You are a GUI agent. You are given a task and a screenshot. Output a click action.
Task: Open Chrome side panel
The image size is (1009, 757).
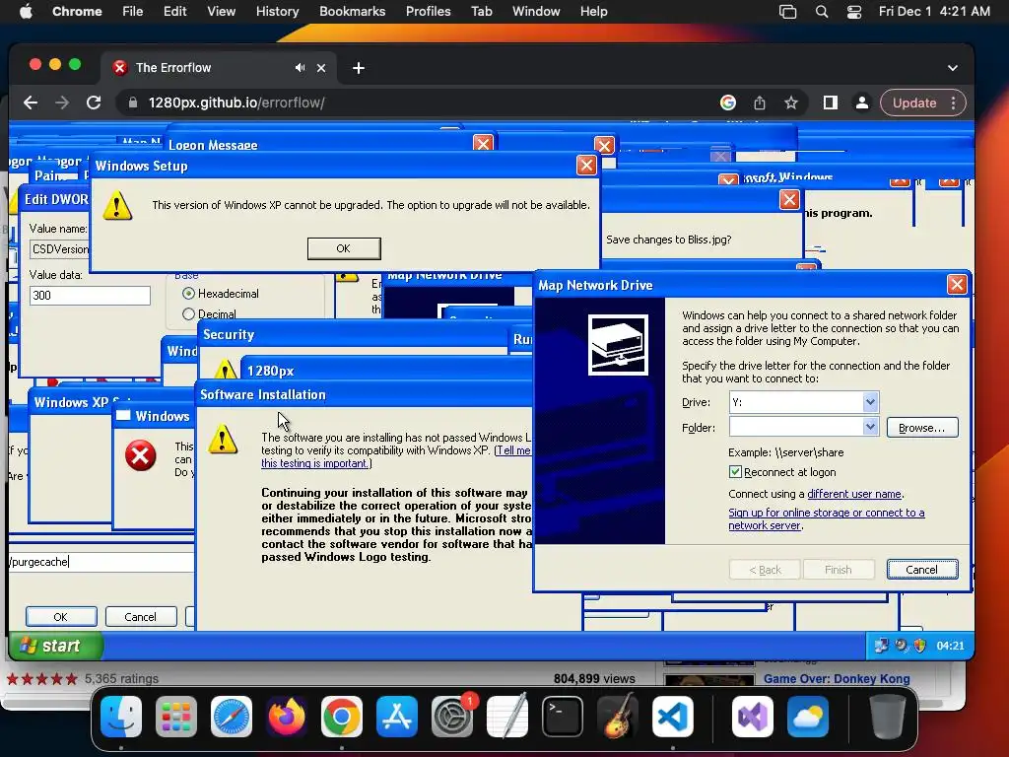[x=830, y=103]
